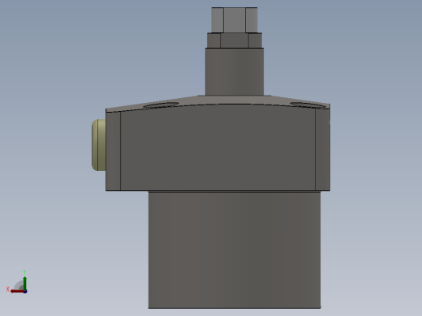Pick the left oval hole on the flange top

tap(161, 105)
